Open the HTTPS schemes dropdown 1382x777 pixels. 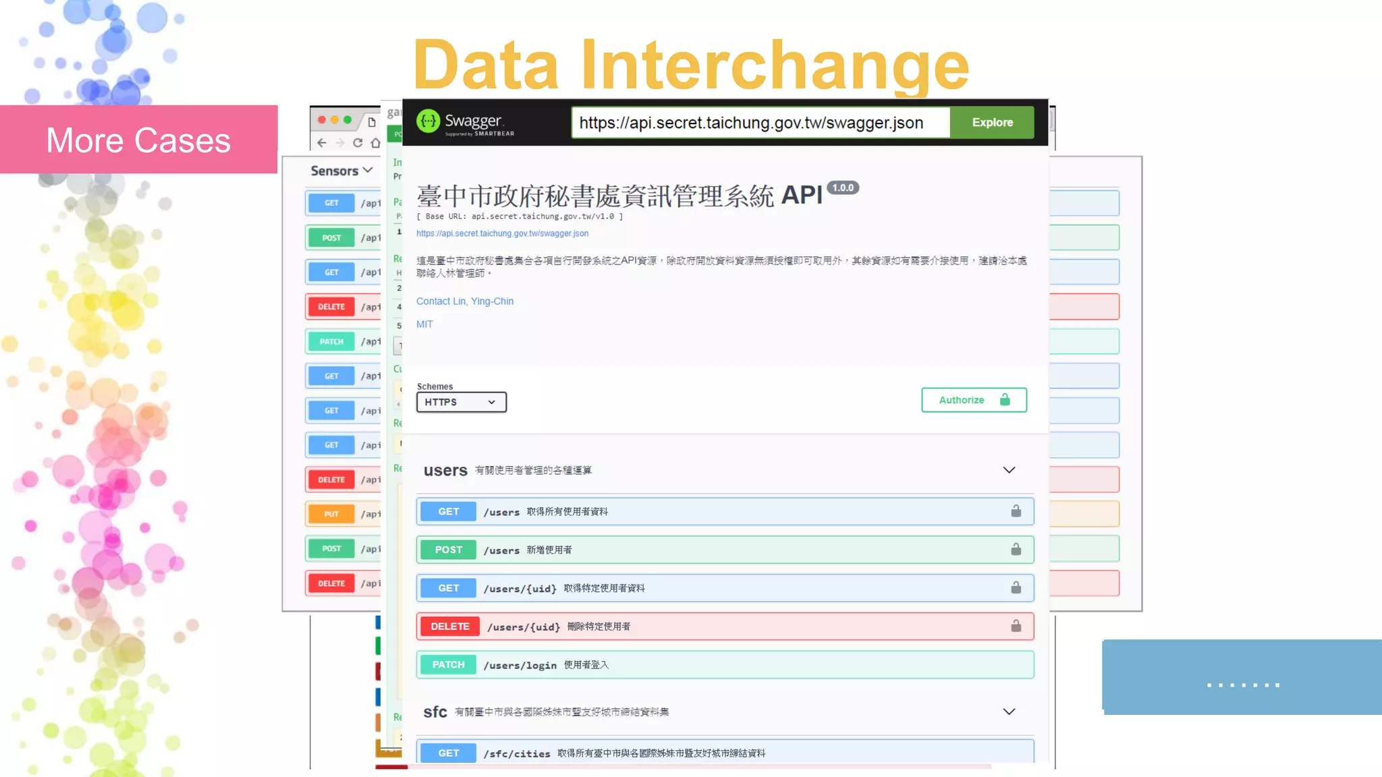tap(461, 402)
